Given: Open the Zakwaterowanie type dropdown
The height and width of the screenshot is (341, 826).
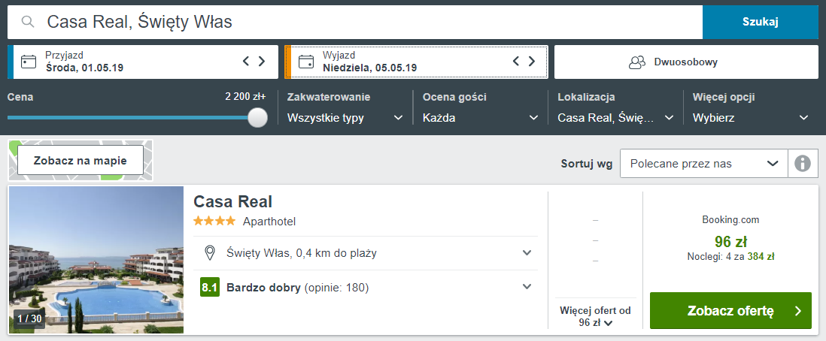Looking at the screenshot, I should (x=345, y=118).
